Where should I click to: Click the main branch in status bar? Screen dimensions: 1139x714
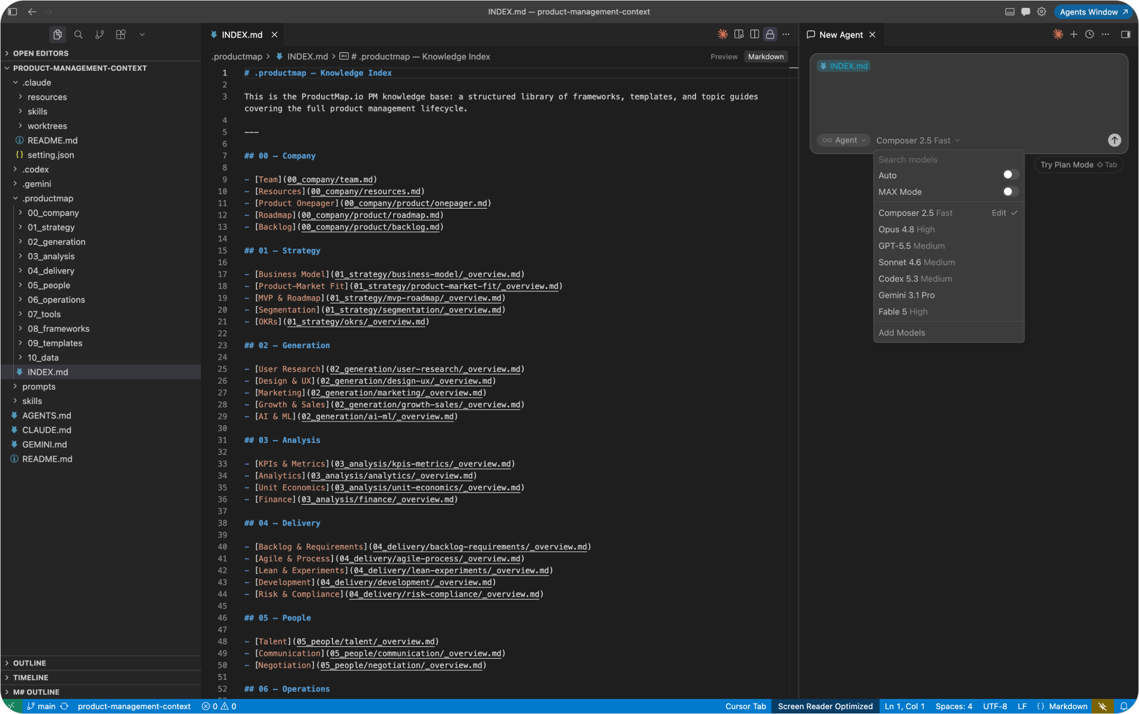[41, 706]
